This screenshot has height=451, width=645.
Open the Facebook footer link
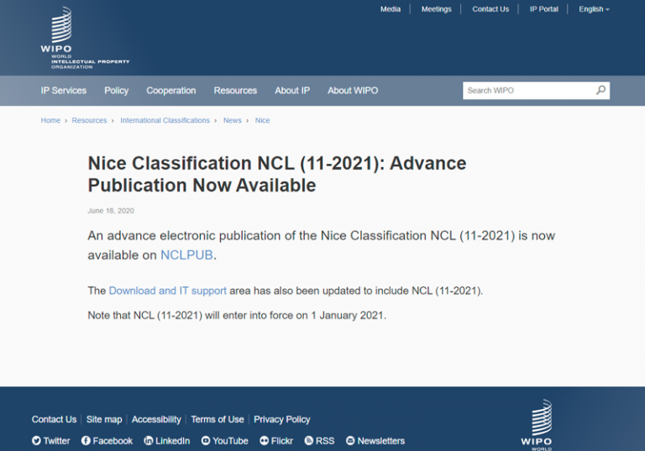coord(107,441)
